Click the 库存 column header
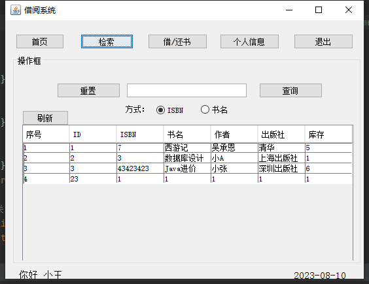Image resolution: width=369 pixels, height=284 pixels. (328, 134)
